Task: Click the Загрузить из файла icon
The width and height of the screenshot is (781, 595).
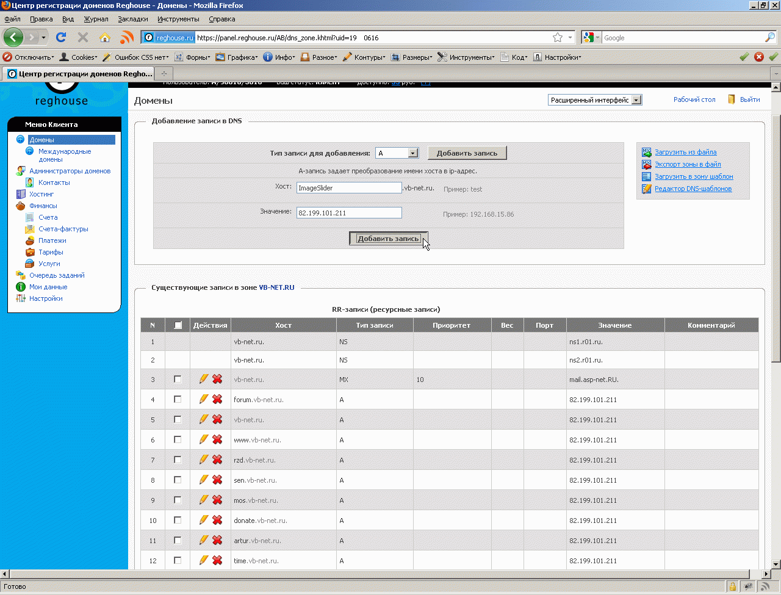Action: pyautogui.click(x=647, y=152)
